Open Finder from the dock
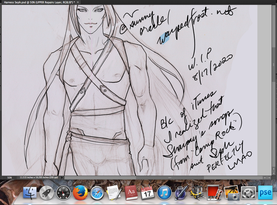The image size is (277, 205). (x=30, y=193)
